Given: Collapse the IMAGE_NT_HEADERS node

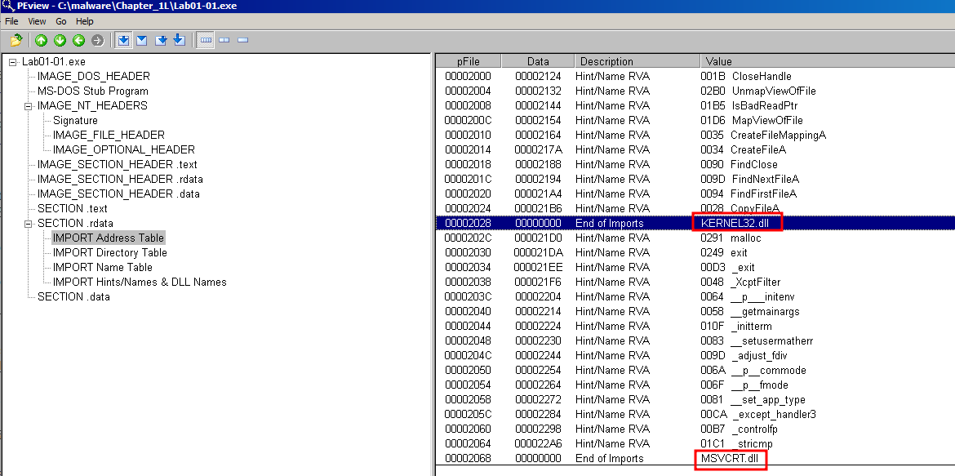Looking at the screenshot, I should [28, 106].
